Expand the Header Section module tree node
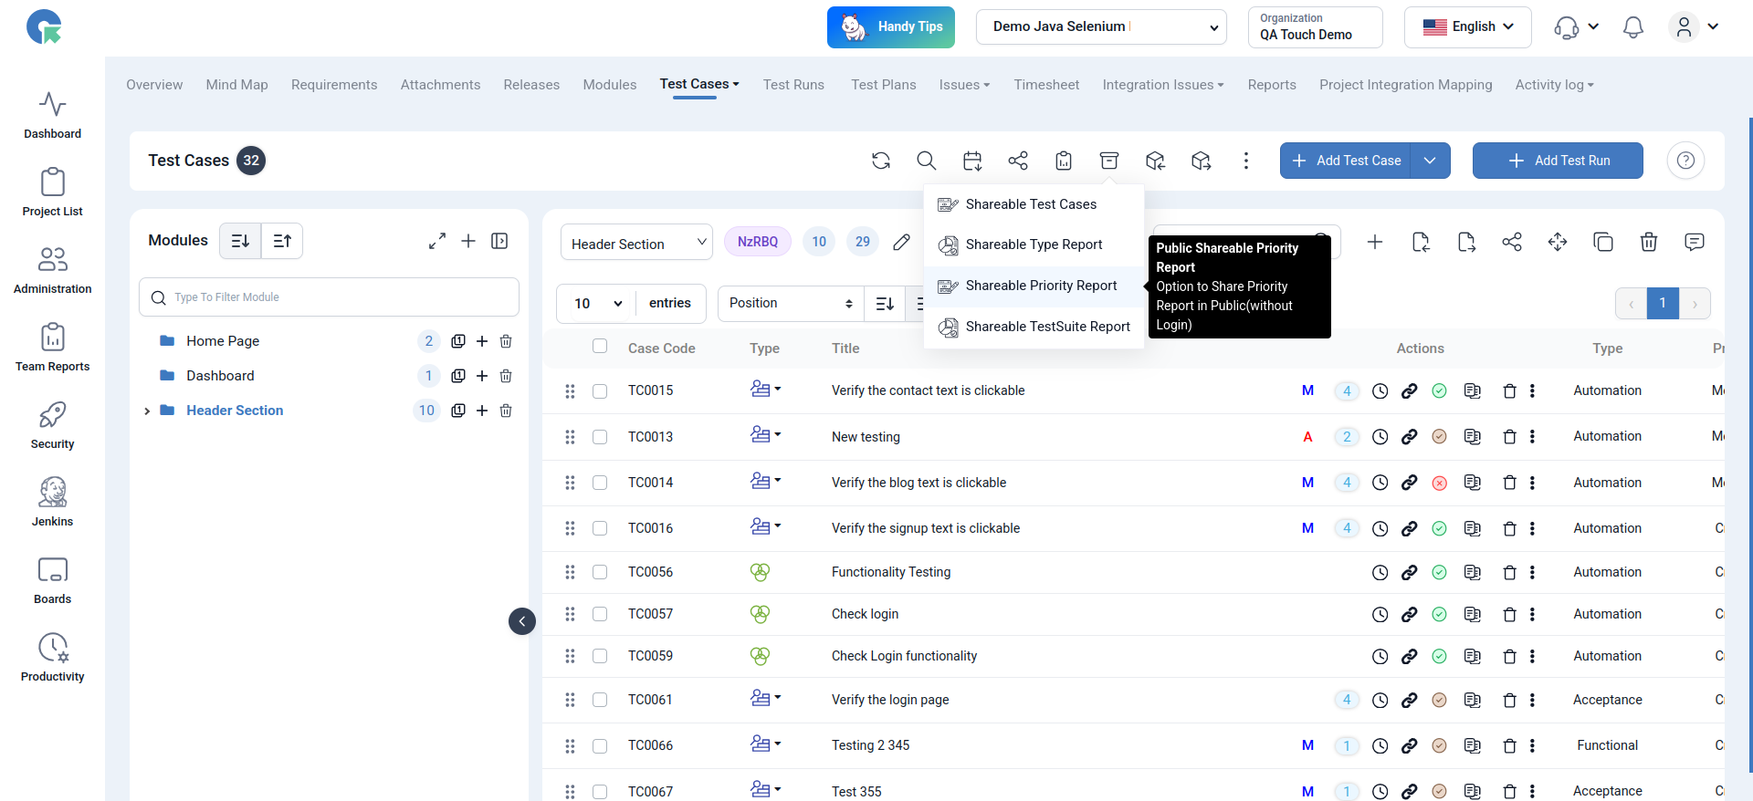Image resolution: width=1753 pixels, height=801 pixels. [x=147, y=411]
